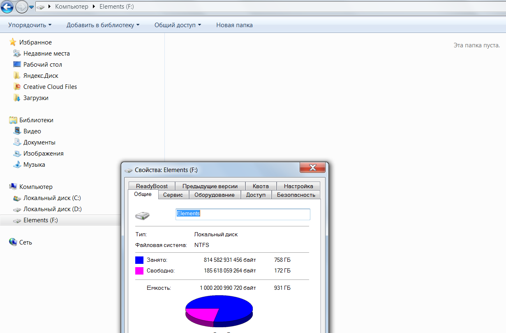Click the Компьютер icon in navigation pane
The image size is (506, 333).
[x=13, y=187]
